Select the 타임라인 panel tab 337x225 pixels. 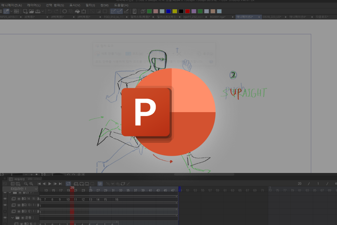click(x=17, y=179)
